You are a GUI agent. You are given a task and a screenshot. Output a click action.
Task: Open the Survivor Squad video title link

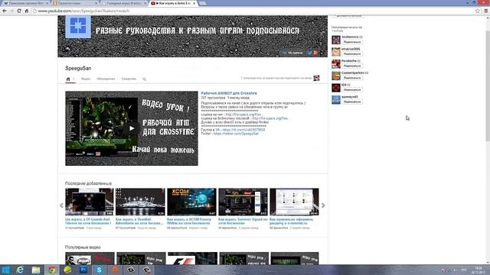pyautogui.click(x=243, y=222)
